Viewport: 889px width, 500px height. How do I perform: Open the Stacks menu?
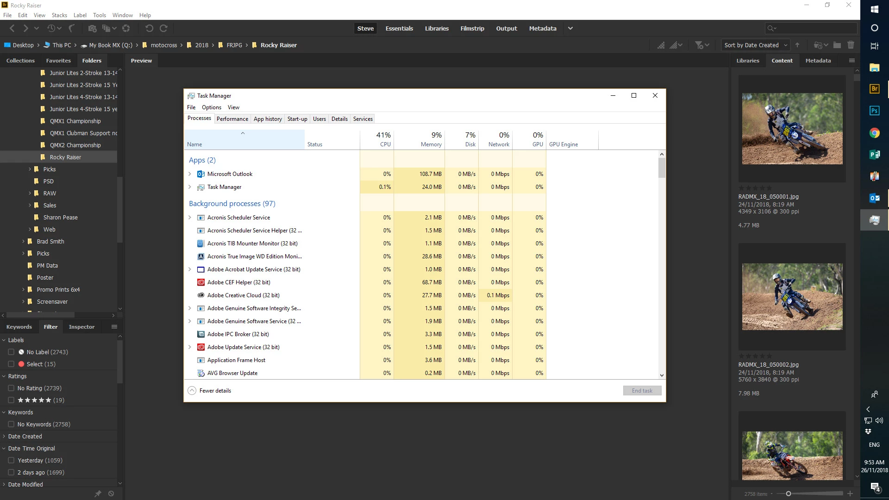pos(59,15)
